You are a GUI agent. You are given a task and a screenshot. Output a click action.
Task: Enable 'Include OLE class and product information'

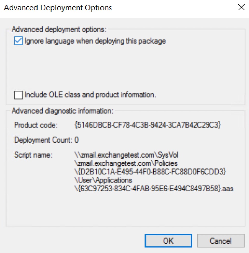coord(18,95)
